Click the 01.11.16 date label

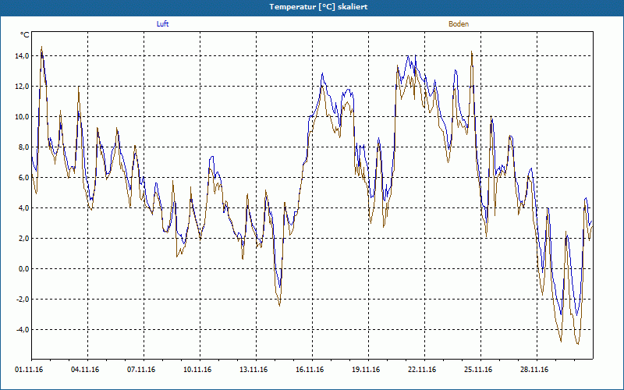tap(29, 370)
